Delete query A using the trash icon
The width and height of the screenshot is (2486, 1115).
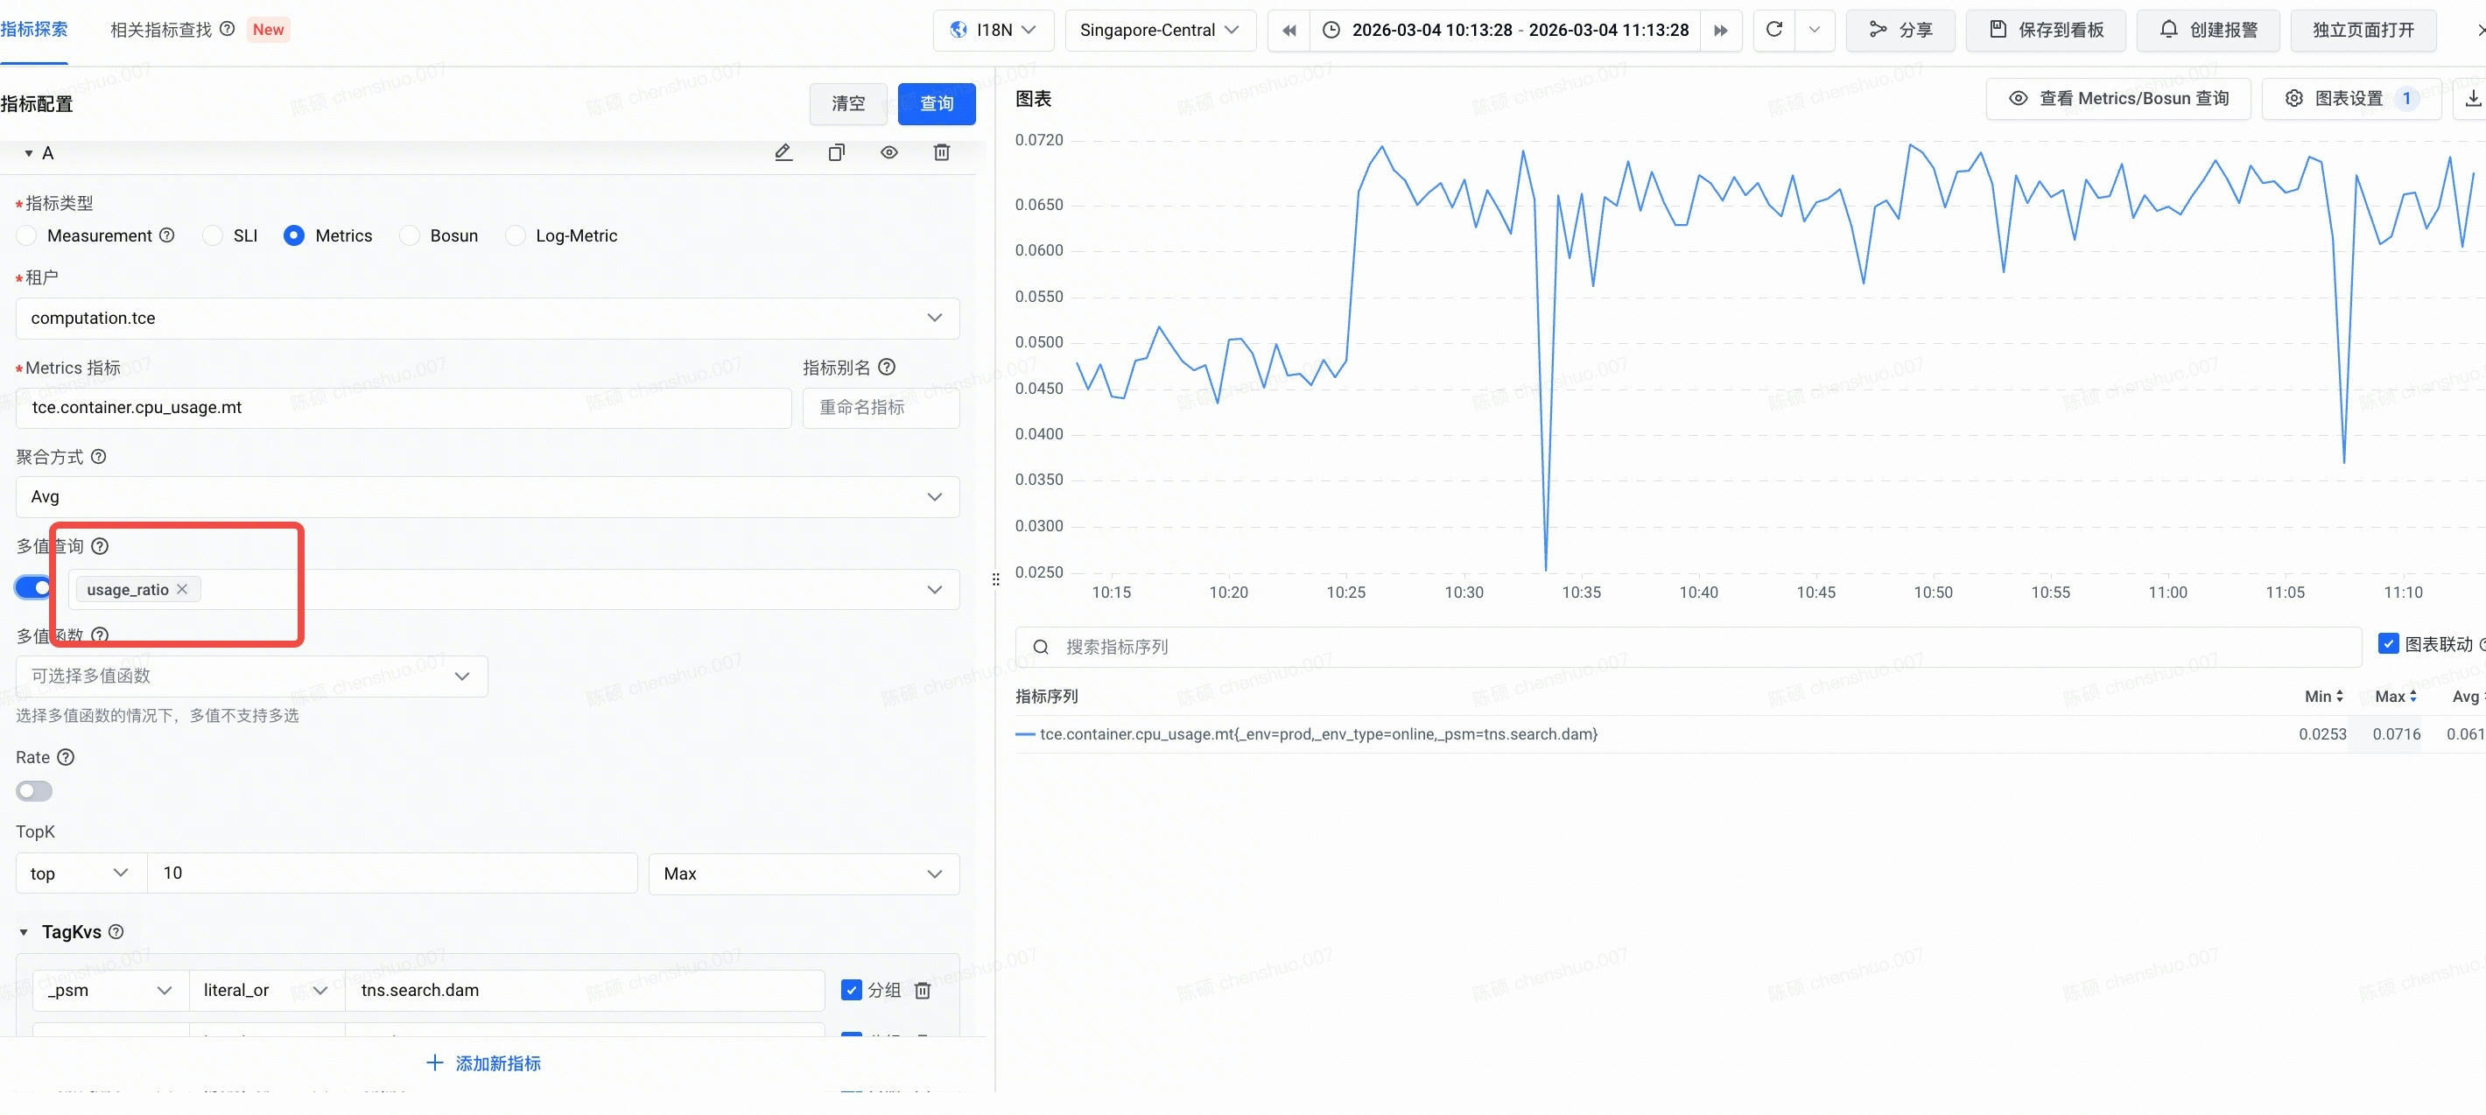[x=942, y=152]
